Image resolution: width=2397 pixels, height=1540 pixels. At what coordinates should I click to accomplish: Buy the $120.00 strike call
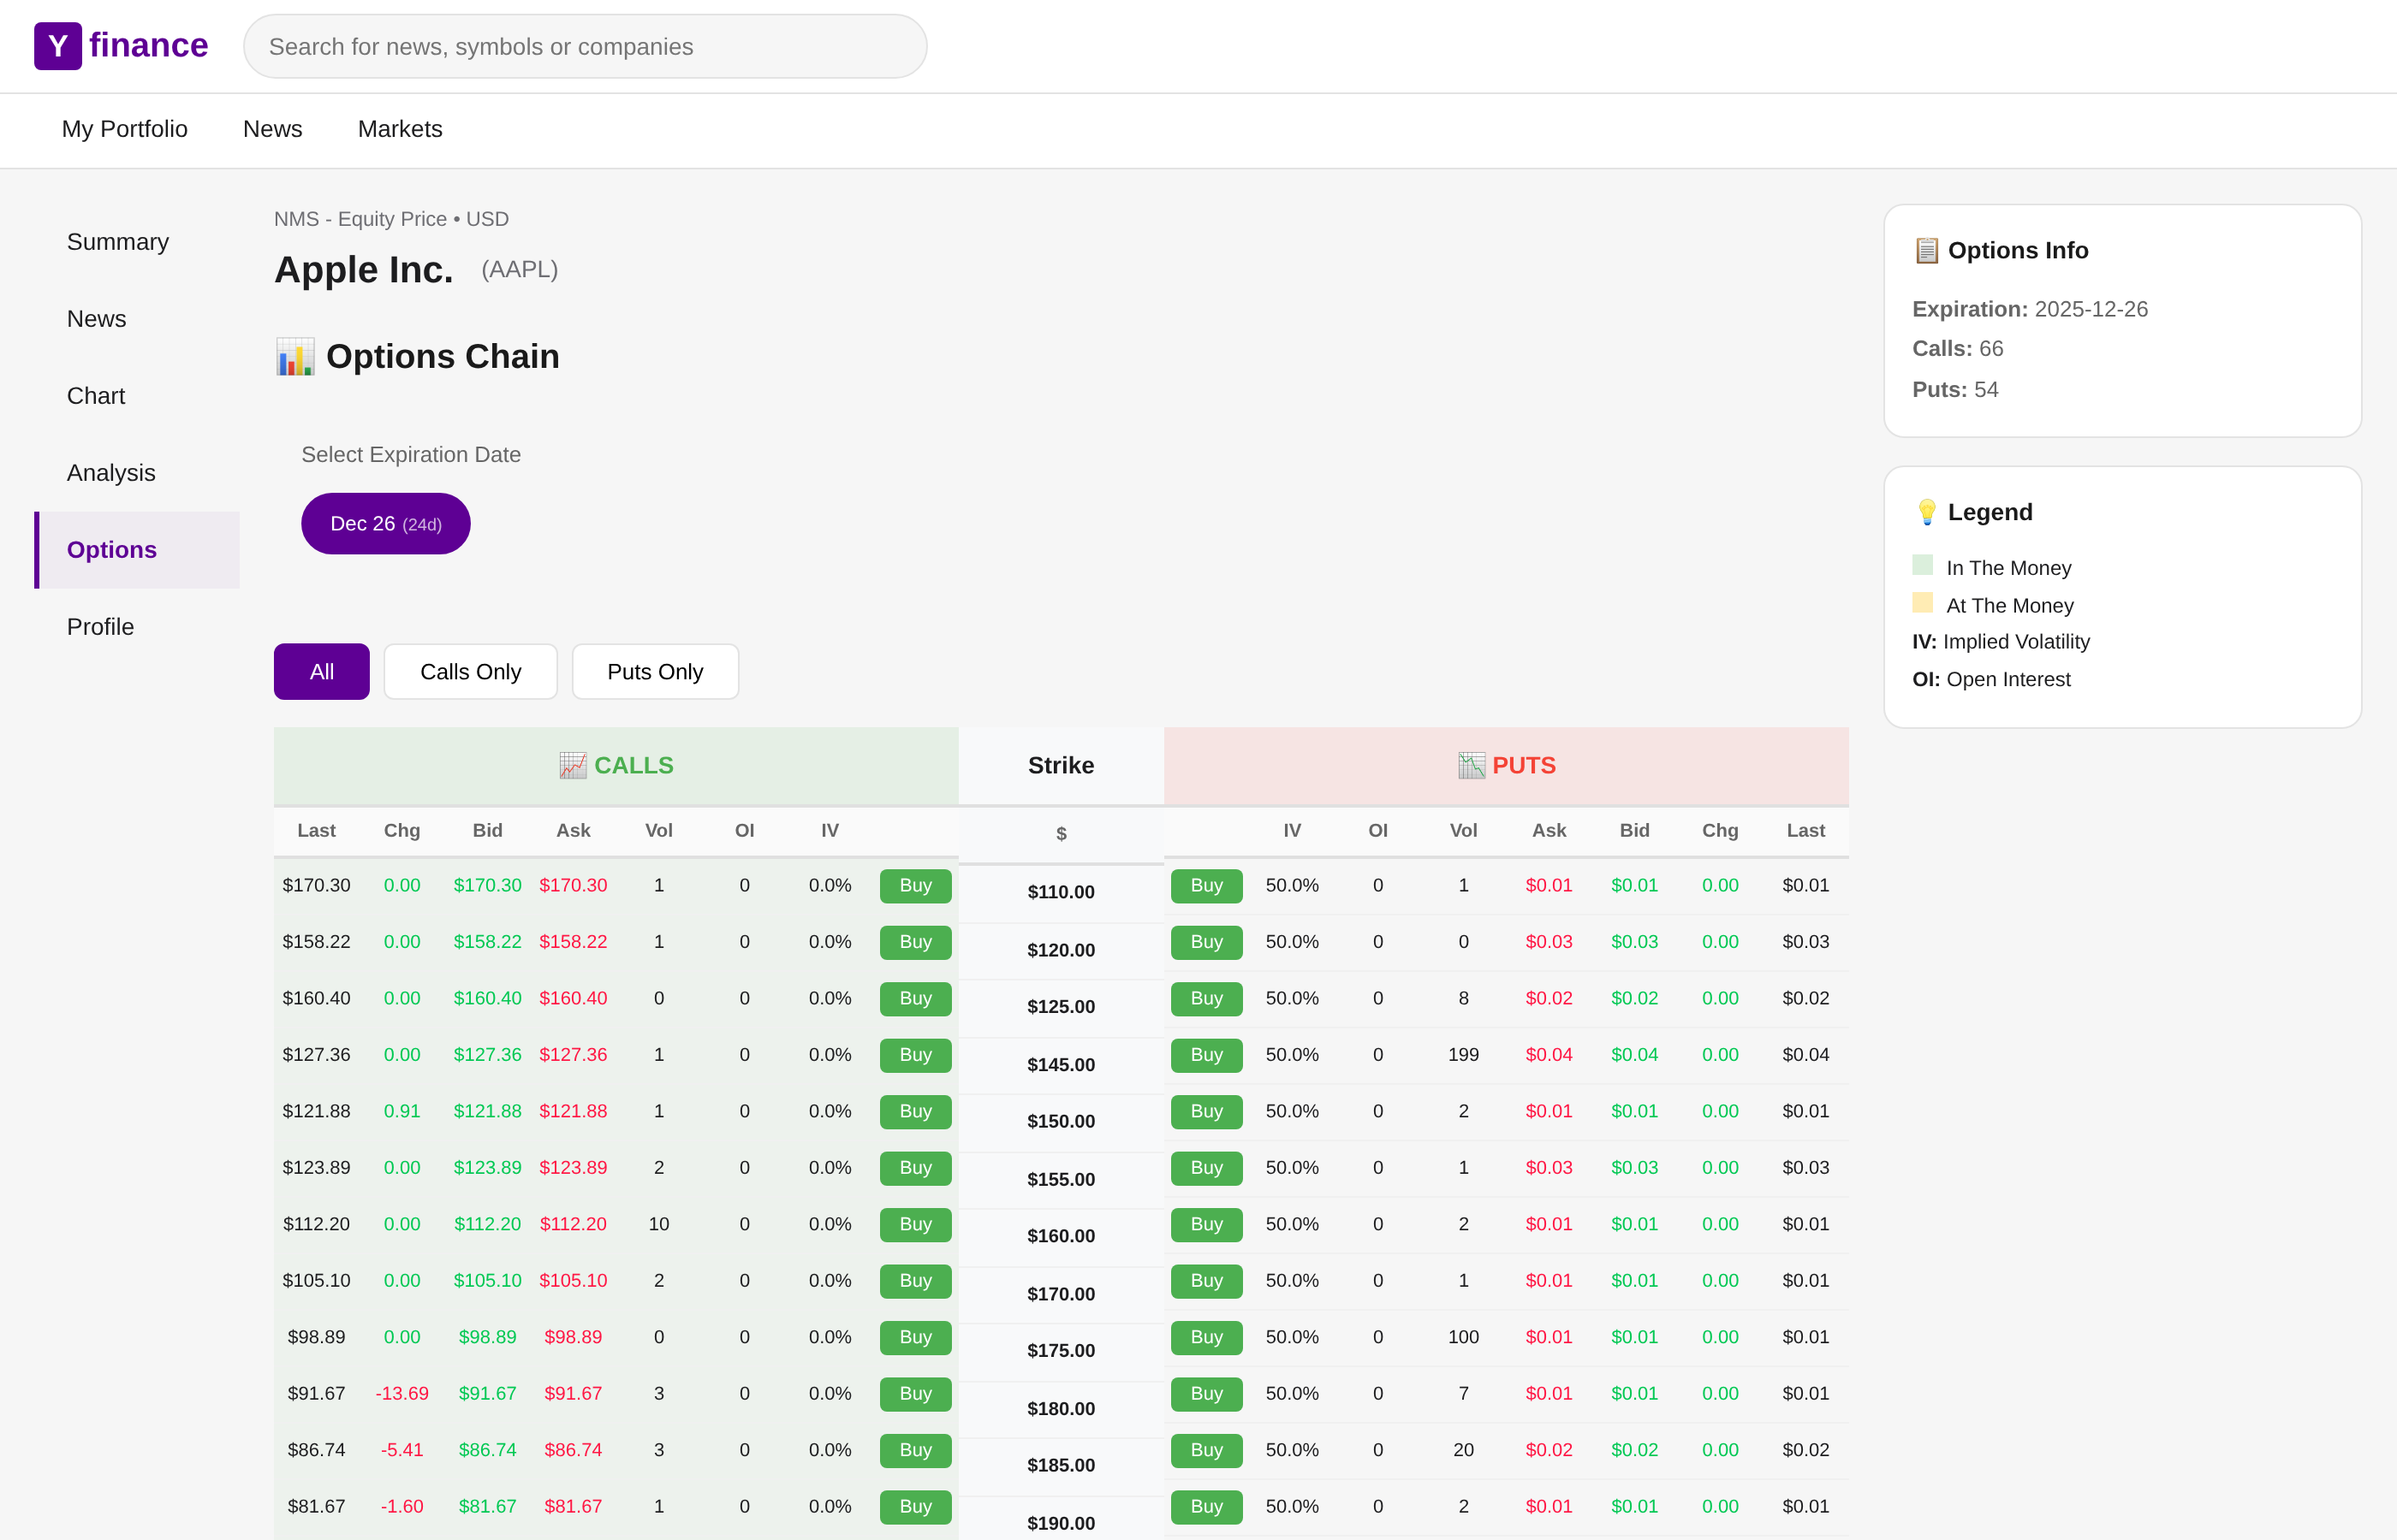click(x=915, y=942)
